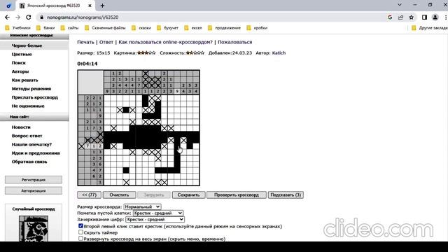Open the сказки bookmark folder
448x252 pixels.
(141, 28)
